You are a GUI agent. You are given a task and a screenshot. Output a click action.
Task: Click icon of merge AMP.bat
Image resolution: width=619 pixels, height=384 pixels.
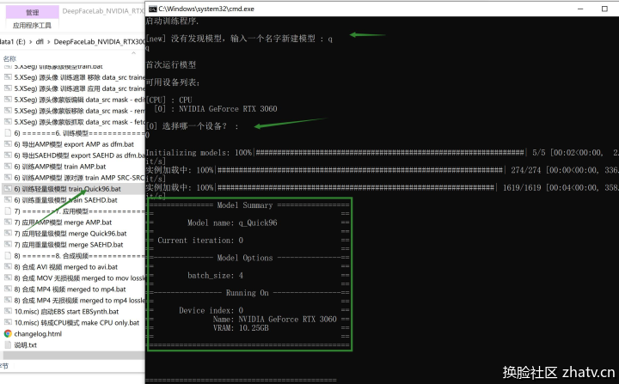(8, 222)
